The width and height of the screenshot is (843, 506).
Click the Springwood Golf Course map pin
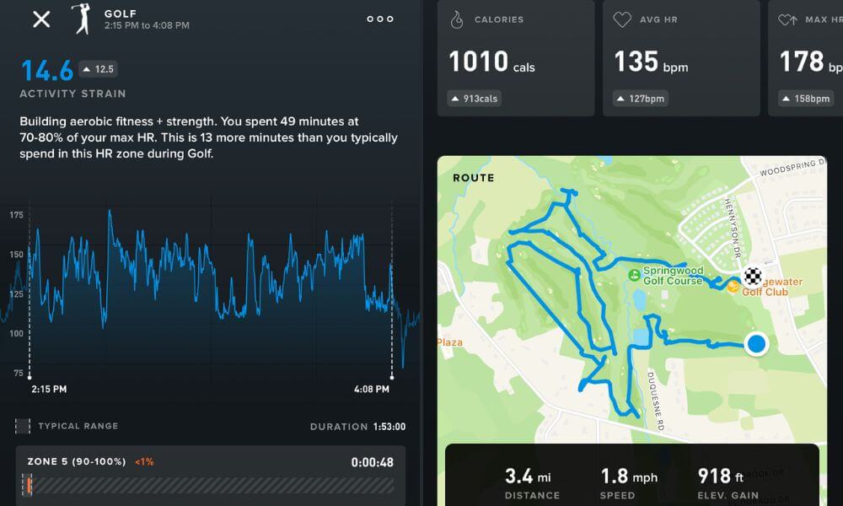click(x=633, y=275)
